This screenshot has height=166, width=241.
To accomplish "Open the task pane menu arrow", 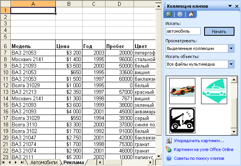I will click(x=230, y=6).
